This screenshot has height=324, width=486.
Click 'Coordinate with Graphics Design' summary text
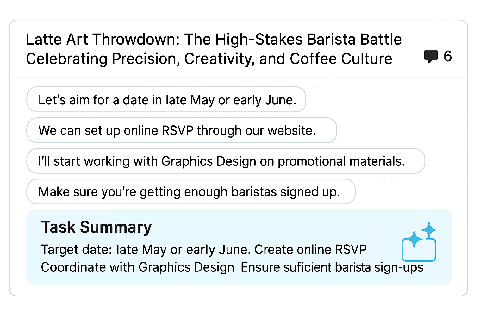[137, 267]
